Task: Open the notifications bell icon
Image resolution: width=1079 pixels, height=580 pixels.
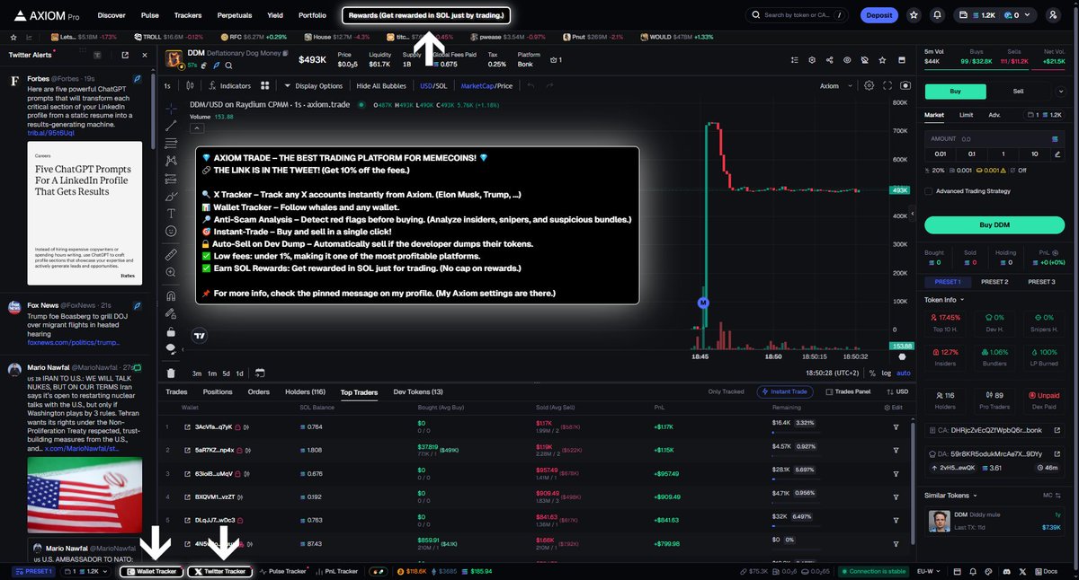Action: tap(938, 15)
